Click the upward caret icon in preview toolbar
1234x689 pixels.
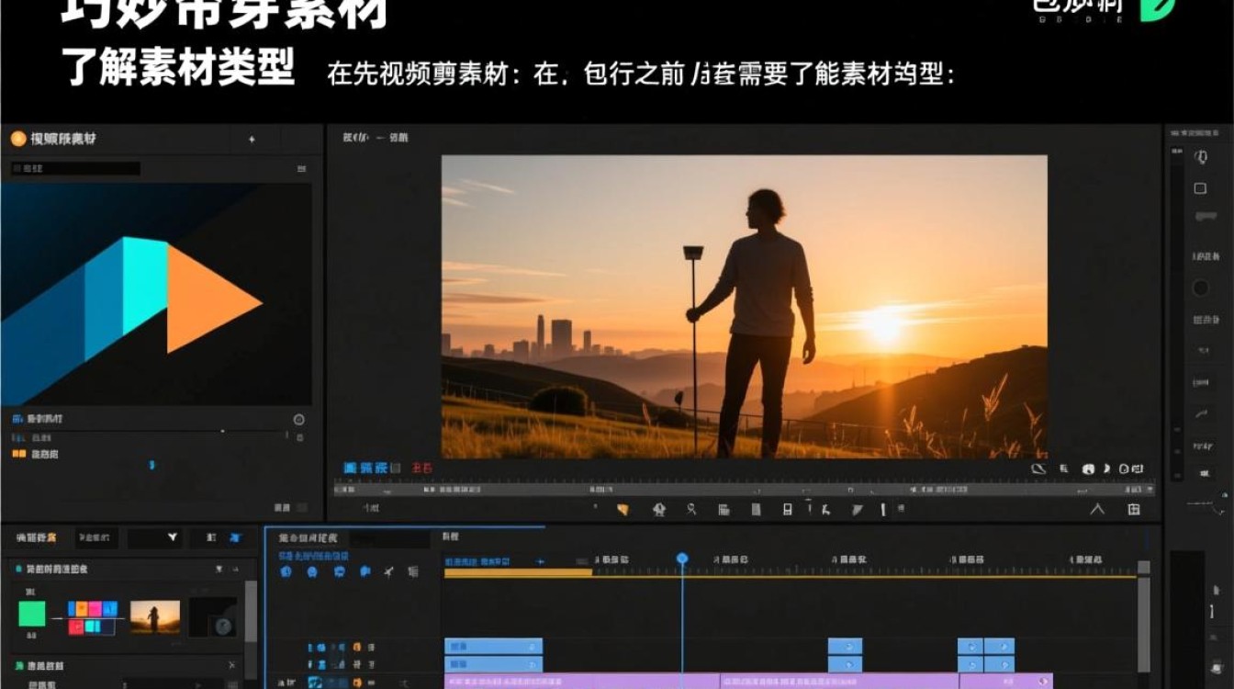[x=1096, y=509]
